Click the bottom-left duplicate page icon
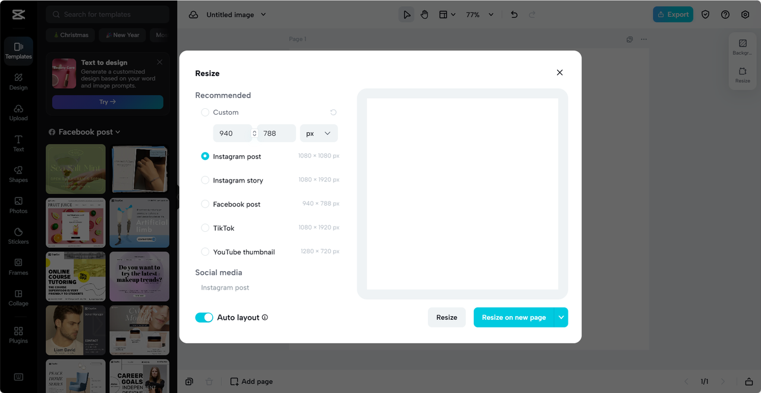Screen dimensions: 761x393 click(189, 382)
